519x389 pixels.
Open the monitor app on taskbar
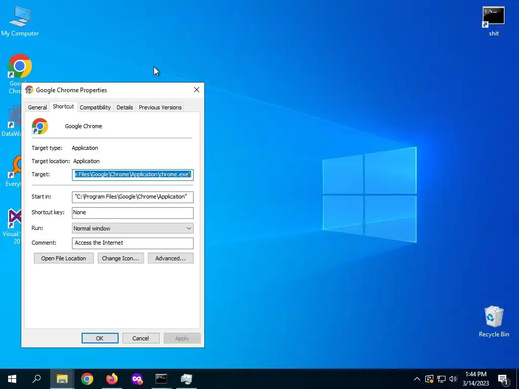[187, 379]
